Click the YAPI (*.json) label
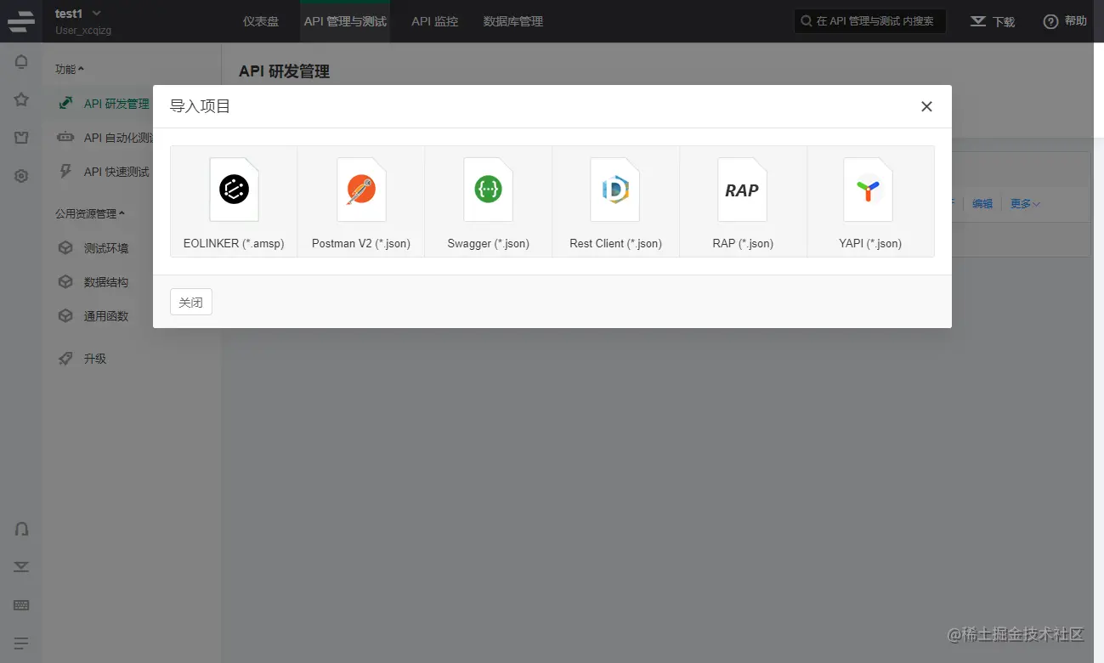Image resolution: width=1104 pixels, height=663 pixels. coord(870,243)
